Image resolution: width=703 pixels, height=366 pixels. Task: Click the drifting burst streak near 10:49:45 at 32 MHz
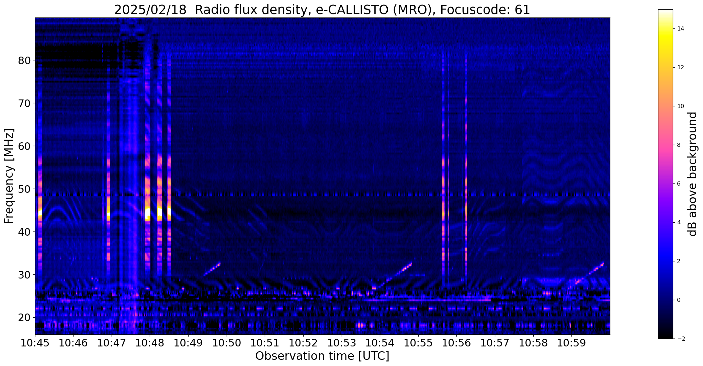212,269
